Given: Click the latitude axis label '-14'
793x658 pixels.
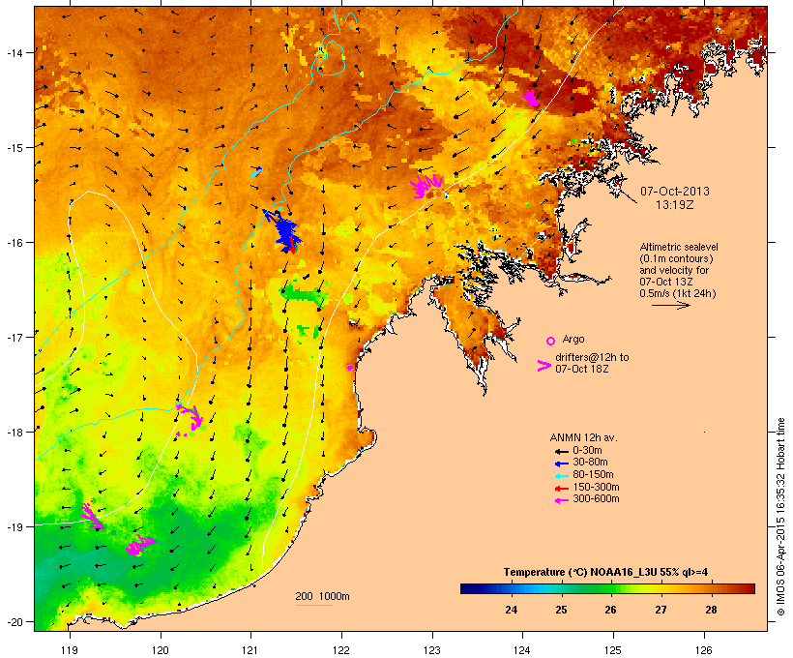Looking at the screenshot, I should tap(14, 52).
